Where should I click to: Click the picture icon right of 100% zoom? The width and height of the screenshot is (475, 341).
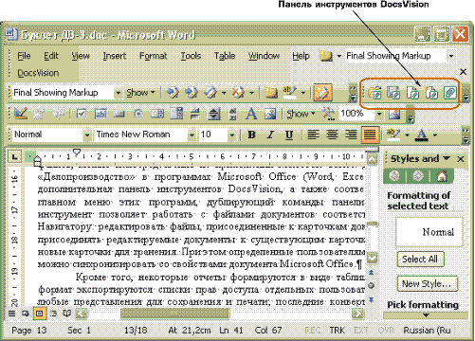coord(394,114)
